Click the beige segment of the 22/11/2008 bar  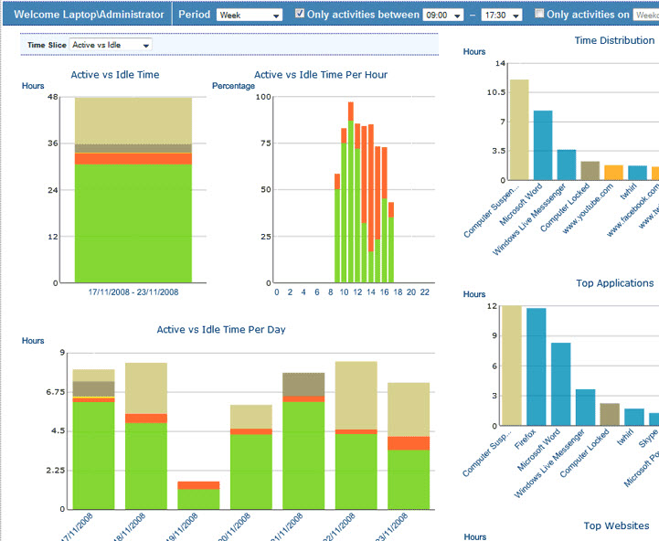356,396
